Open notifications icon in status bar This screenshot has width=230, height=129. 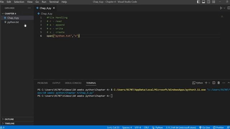click(x=228, y=128)
